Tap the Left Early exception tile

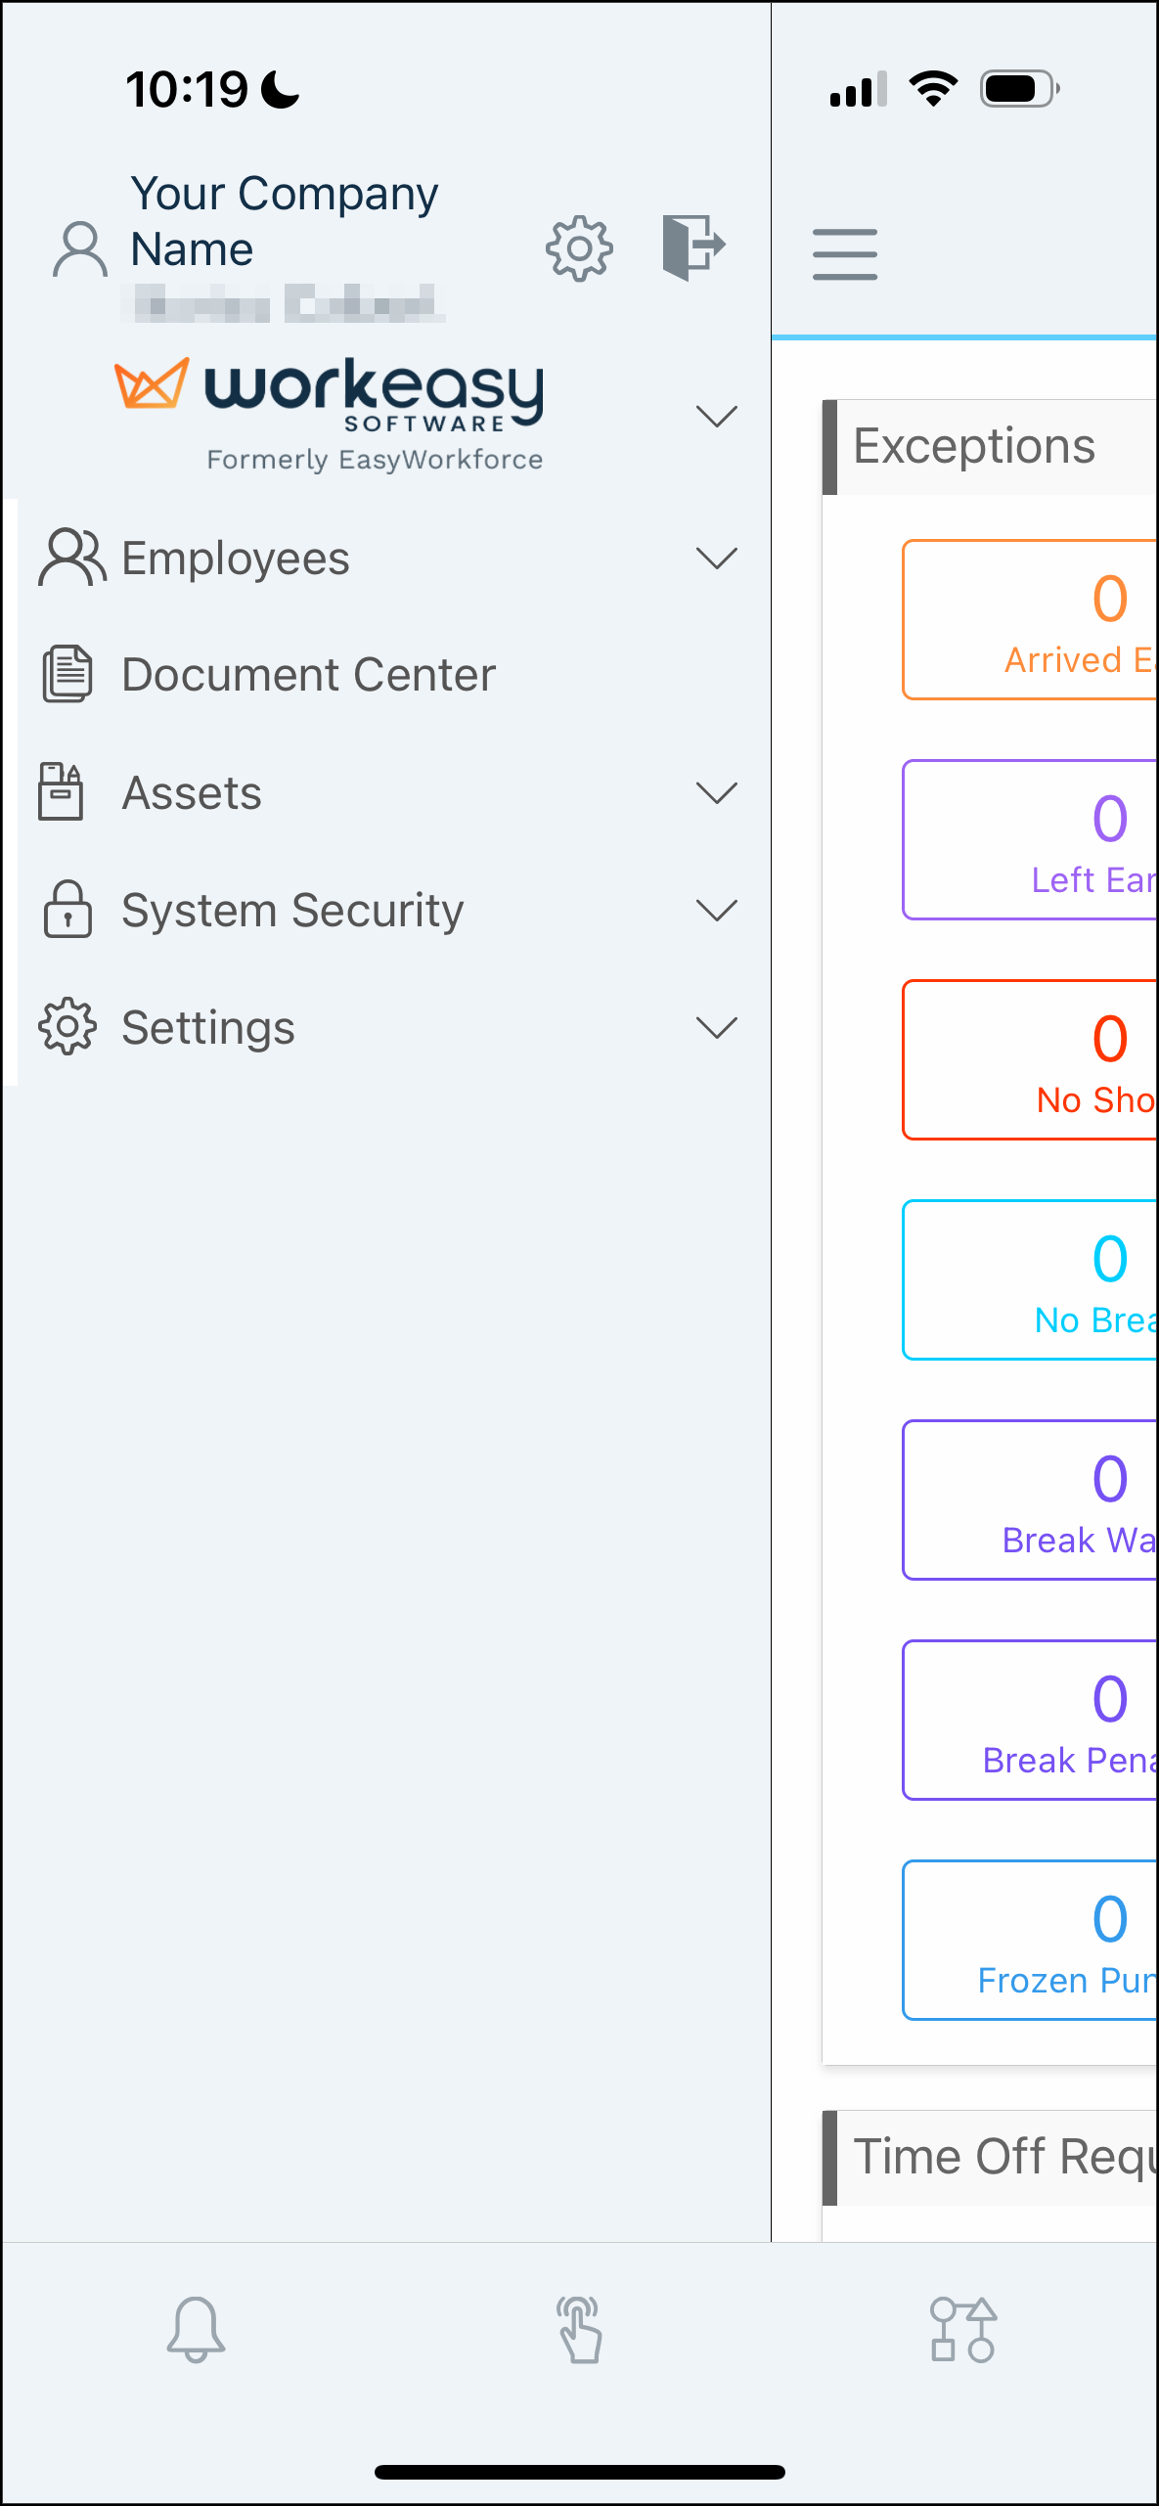click(x=1030, y=839)
